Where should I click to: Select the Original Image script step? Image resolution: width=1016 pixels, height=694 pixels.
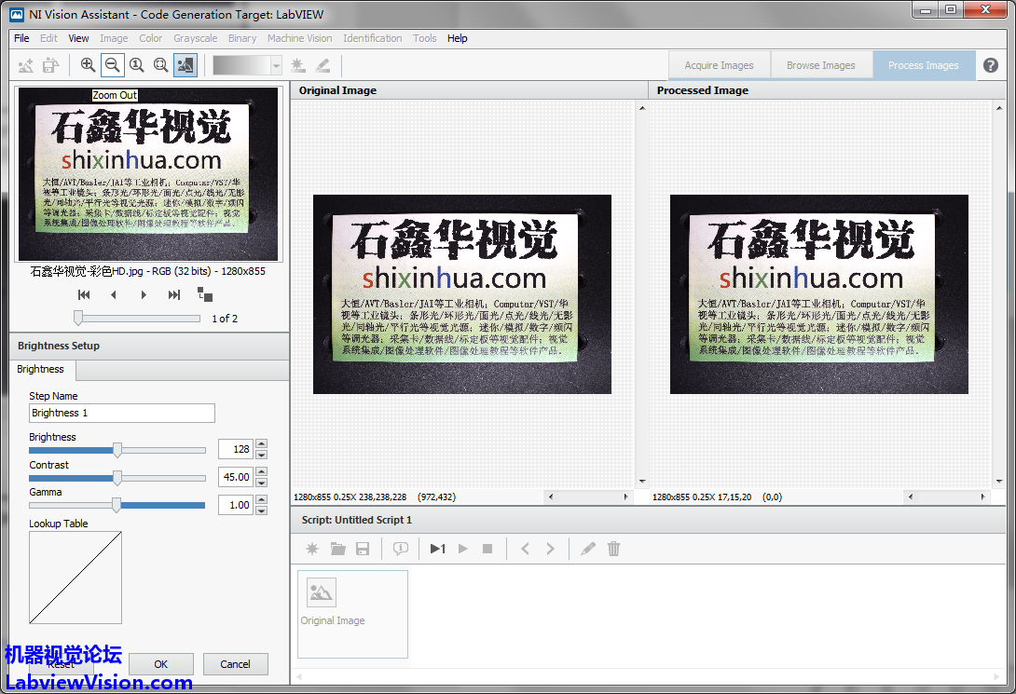352,614
